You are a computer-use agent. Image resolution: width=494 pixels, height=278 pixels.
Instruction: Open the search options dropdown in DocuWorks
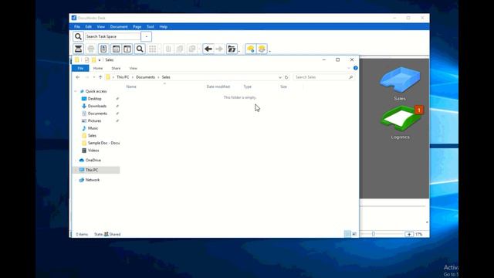coord(146,36)
